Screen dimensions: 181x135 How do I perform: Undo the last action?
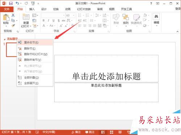17,3
